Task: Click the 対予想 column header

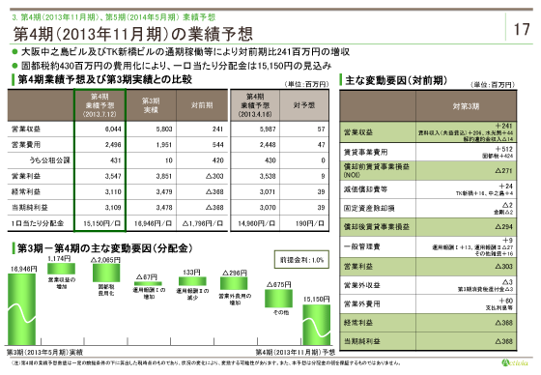Action: [x=304, y=105]
